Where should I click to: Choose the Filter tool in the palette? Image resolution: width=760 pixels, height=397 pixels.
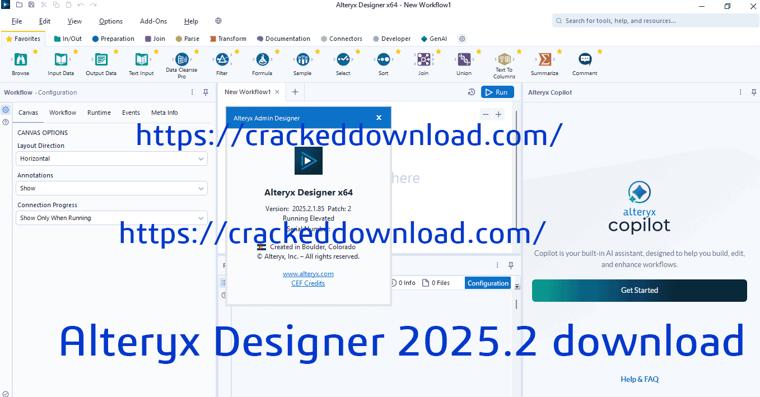222,60
